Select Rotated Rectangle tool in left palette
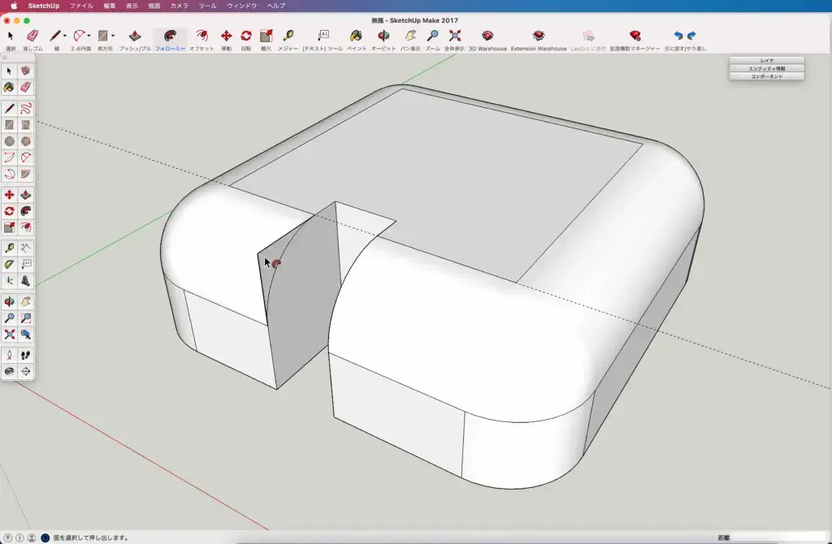832x544 pixels. [25, 125]
